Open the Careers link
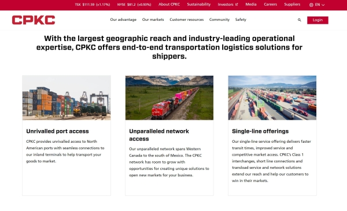This screenshot has height=211, width=347. (x=270, y=5)
